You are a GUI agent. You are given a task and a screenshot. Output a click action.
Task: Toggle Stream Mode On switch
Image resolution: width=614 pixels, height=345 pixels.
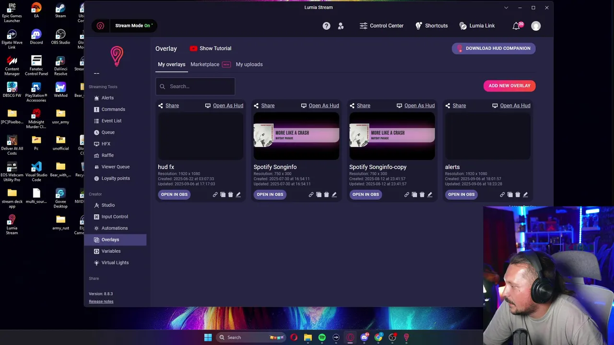(134, 26)
